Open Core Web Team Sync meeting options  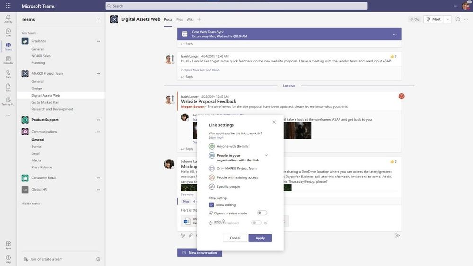(x=394, y=35)
